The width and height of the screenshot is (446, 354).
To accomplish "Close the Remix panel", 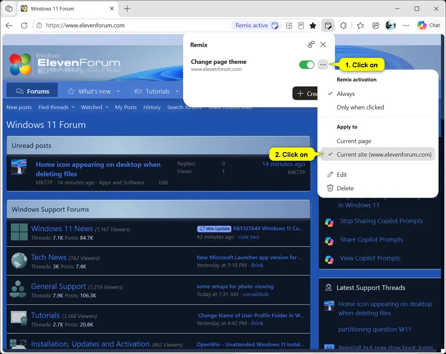I will 323,44.
